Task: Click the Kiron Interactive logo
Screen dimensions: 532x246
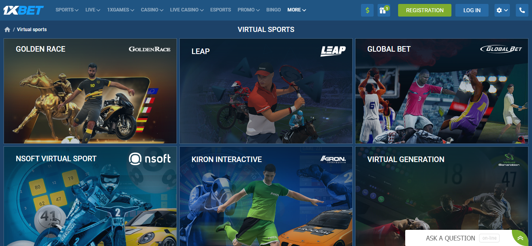Action: click(x=333, y=159)
